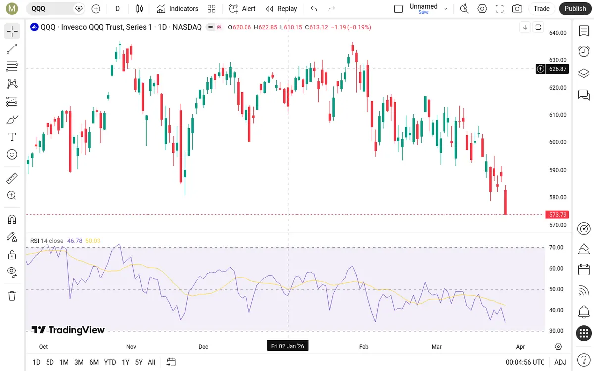Redo the chart action

332,9
